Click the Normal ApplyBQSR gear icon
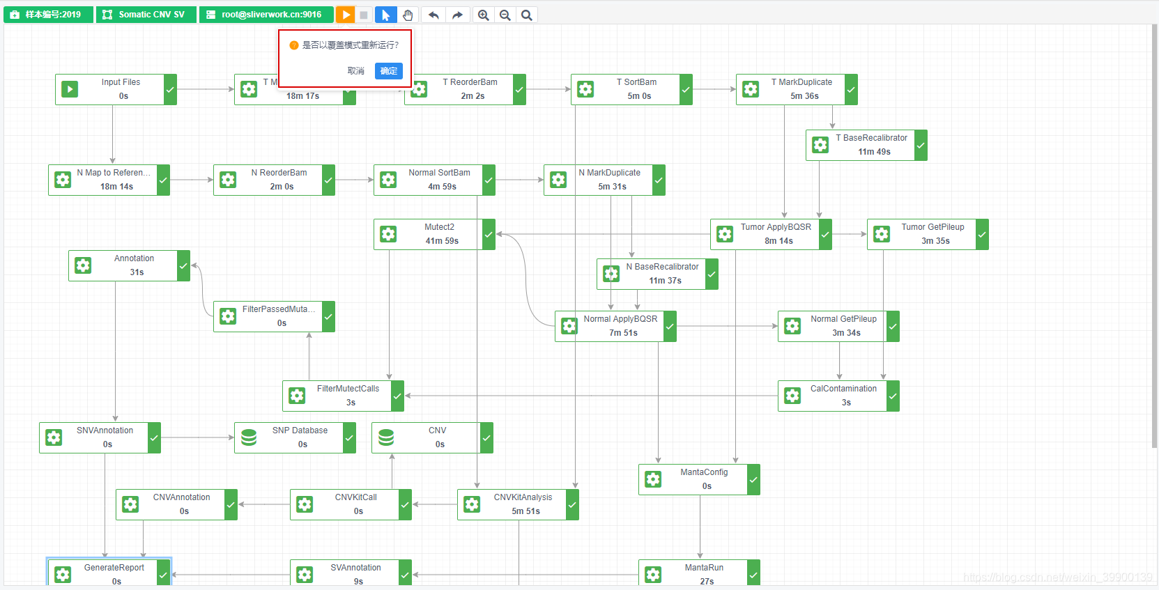1159x590 pixels. click(x=569, y=326)
